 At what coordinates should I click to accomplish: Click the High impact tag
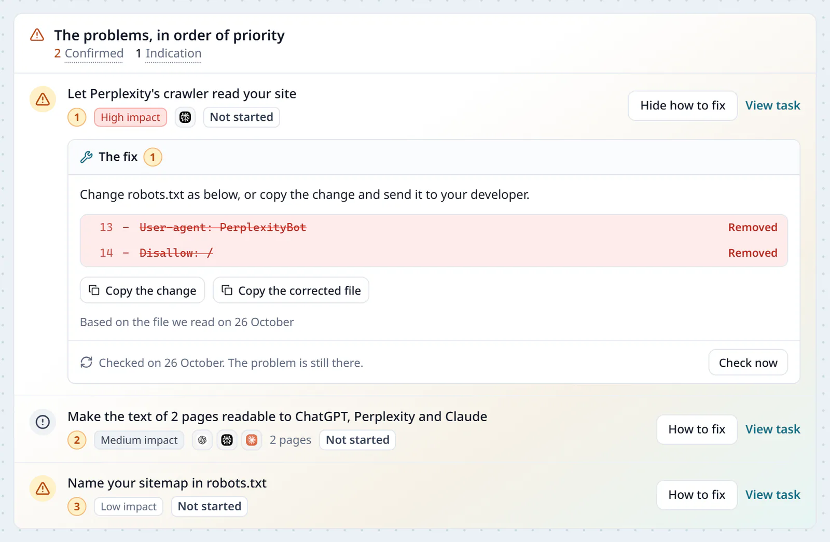130,117
